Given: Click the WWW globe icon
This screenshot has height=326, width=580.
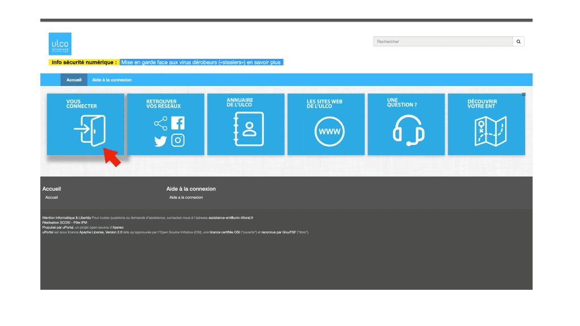Looking at the screenshot, I should point(329,131).
